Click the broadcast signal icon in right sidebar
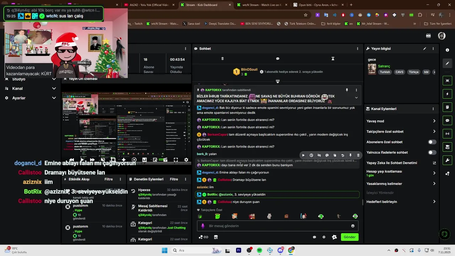 click(x=448, y=134)
